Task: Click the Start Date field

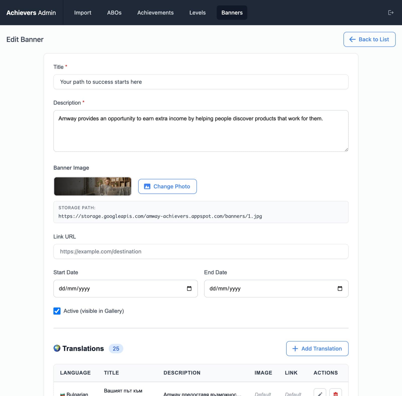Action: tap(125, 289)
